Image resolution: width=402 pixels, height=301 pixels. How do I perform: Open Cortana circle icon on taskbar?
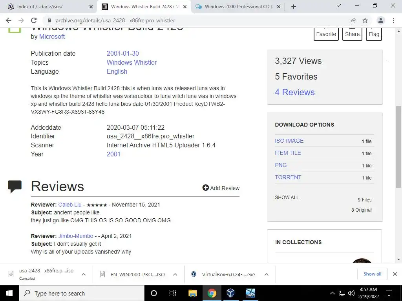(154, 293)
